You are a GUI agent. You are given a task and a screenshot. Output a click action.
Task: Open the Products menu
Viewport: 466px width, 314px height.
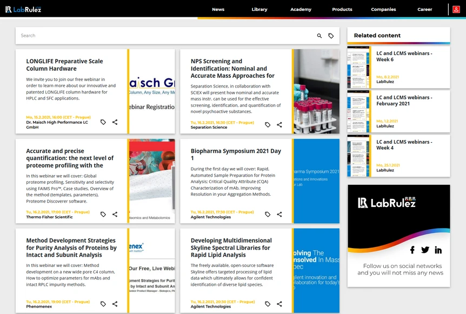point(342,10)
